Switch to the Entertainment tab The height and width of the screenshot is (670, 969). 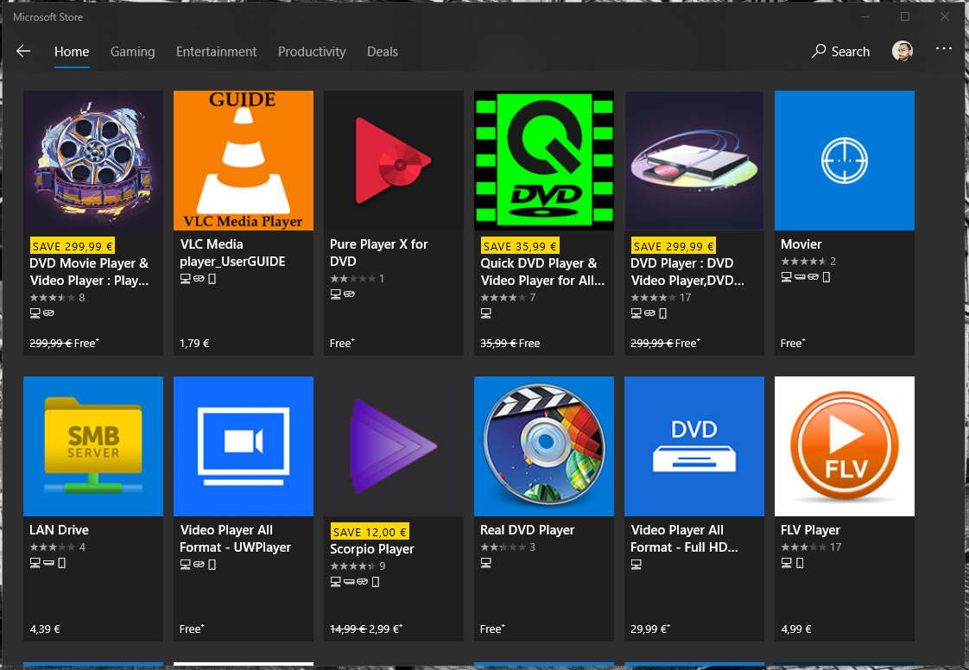216,52
